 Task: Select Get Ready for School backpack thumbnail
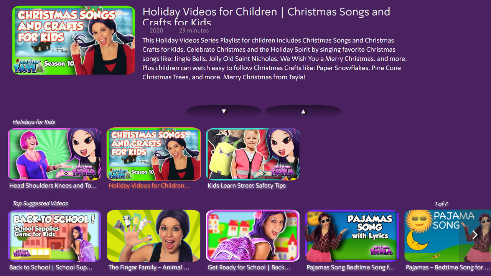[x=253, y=236]
